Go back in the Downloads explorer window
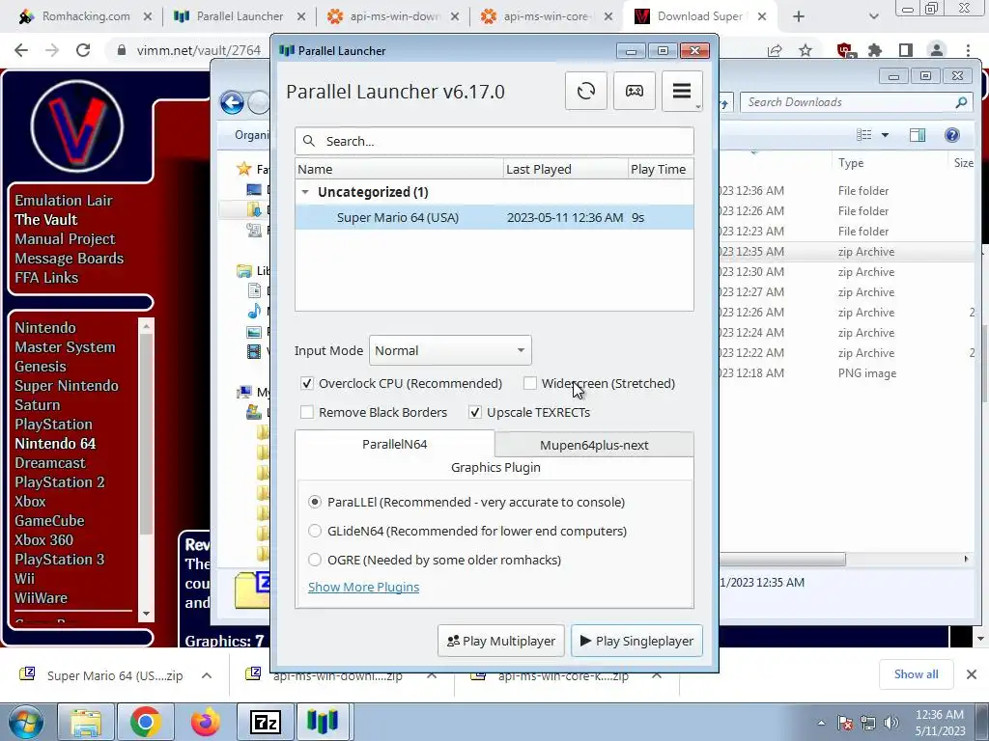Viewport: 989px width, 741px height. click(232, 102)
